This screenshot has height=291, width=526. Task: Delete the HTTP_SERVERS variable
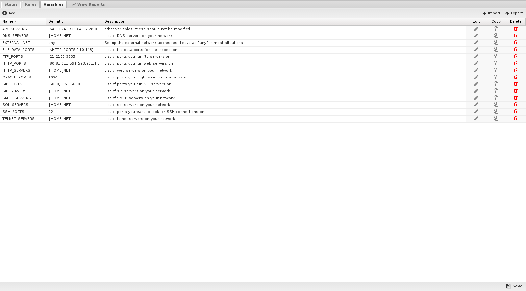516,70
